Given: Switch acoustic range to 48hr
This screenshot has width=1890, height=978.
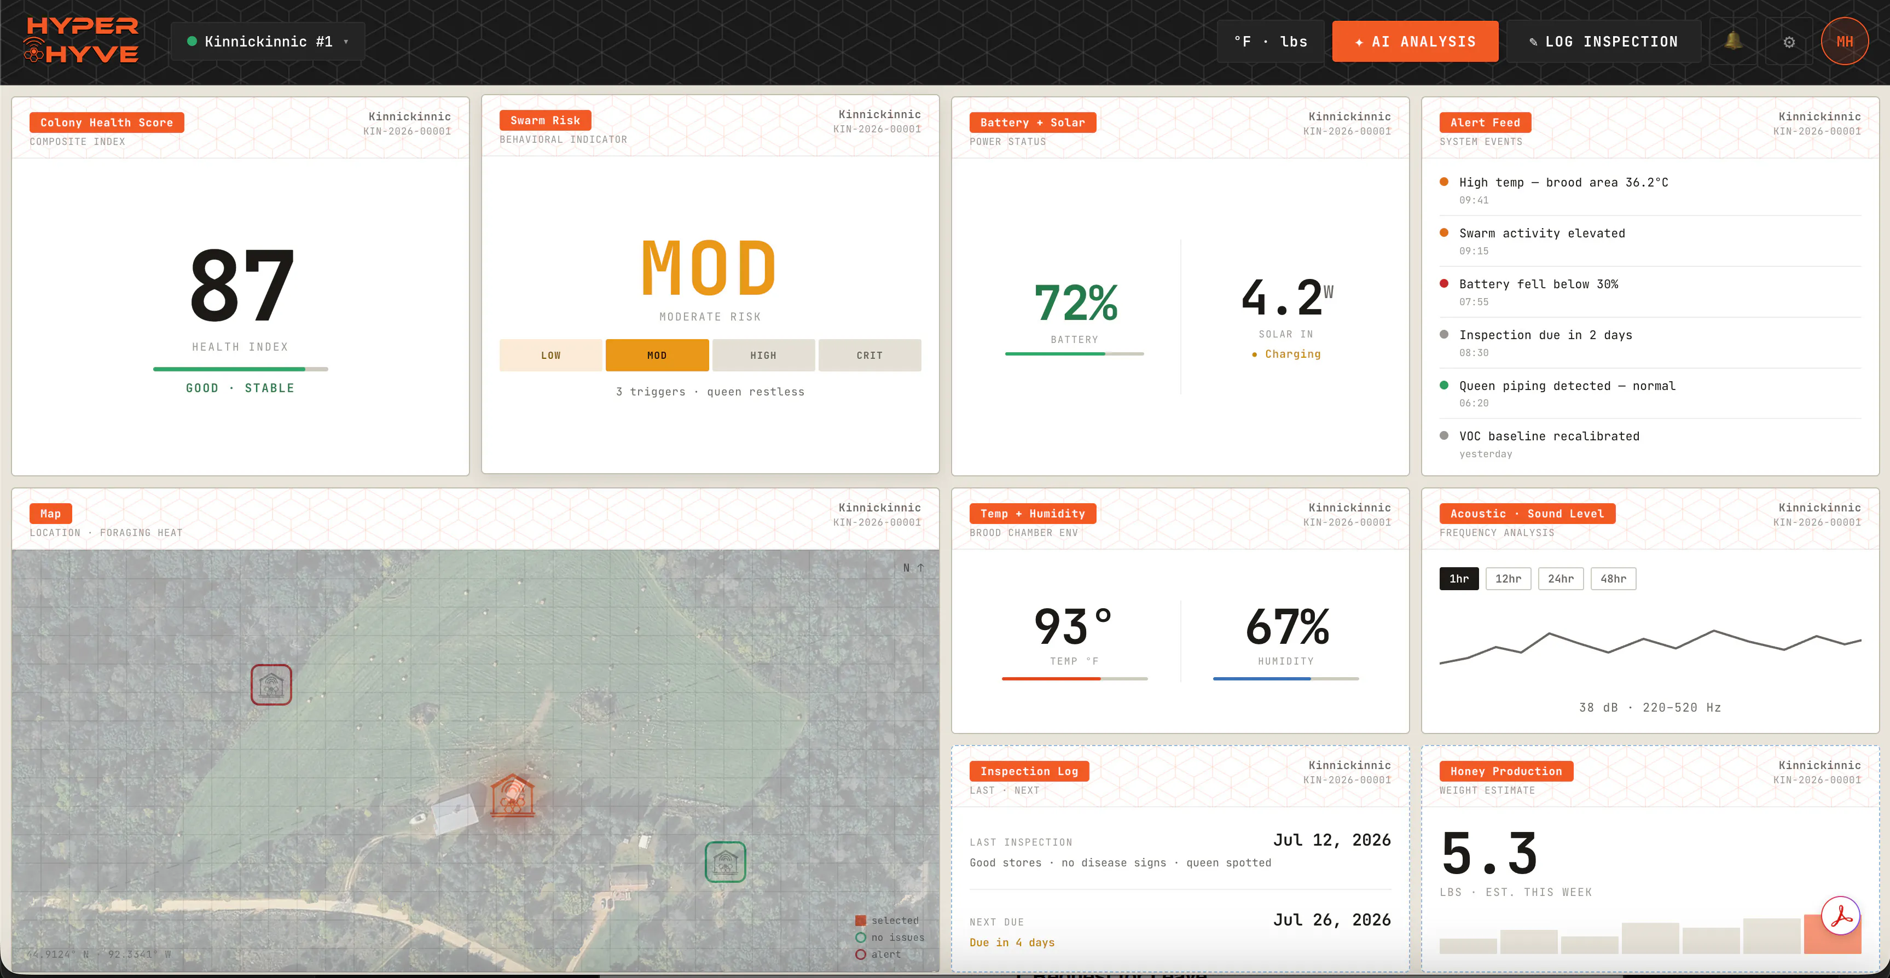Looking at the screenshot, I should pos(1614,579).
